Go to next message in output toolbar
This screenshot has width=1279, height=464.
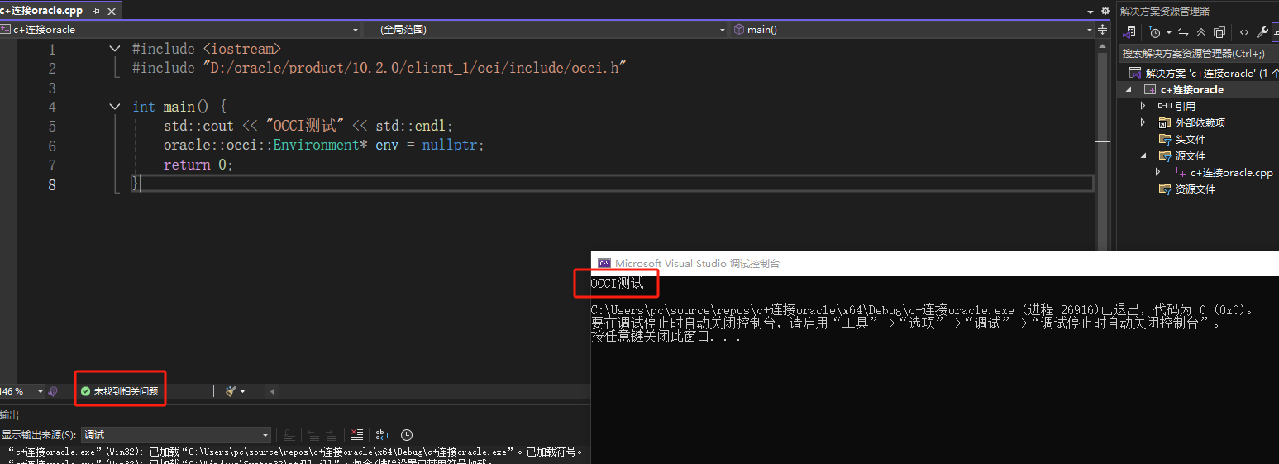click(x=331, y=435)
